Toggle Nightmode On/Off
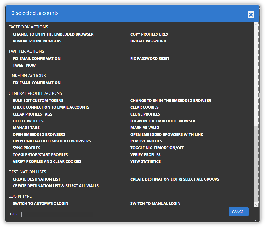This screenshot has width=265, height=227. tap(157, 148)
